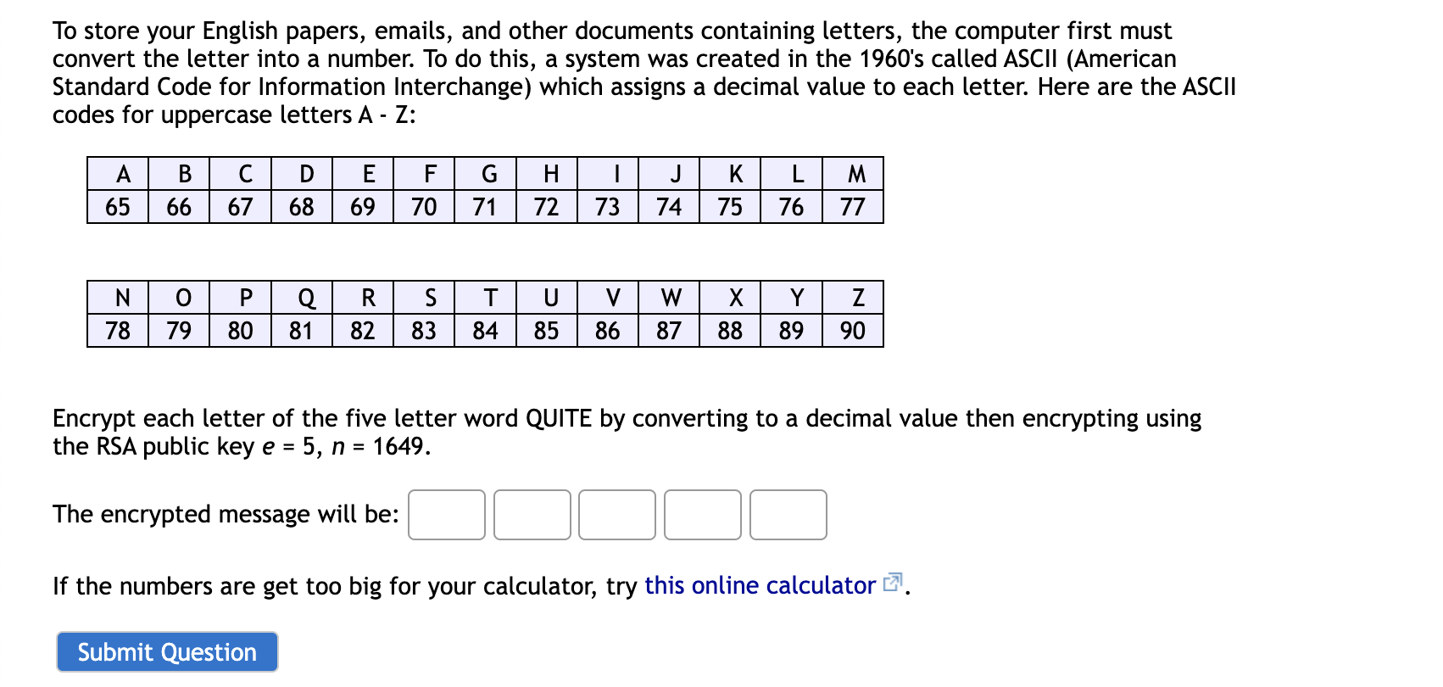Viewport: 1443px width, 687px height.
Task: Click the first encrypted message input box
Action: pyautogui.click(x=447, y=515)
